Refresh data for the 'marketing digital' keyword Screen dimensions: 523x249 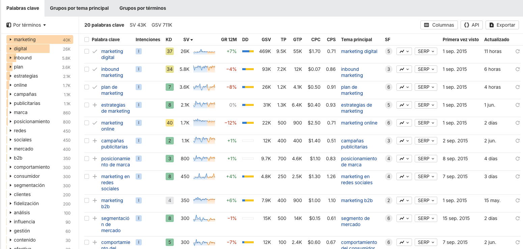518,51
